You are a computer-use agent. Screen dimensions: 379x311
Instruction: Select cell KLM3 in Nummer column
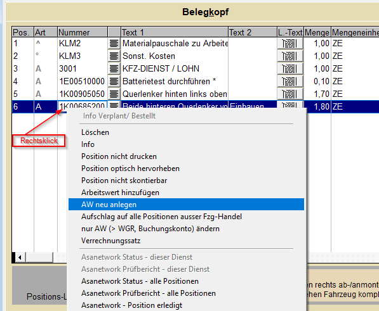[83, 56]
